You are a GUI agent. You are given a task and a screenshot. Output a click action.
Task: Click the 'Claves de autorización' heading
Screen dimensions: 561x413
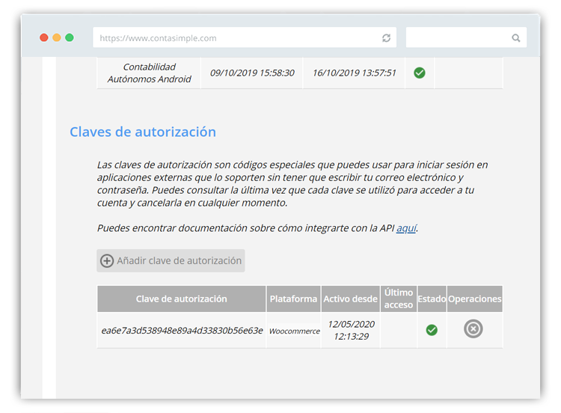point(143,132)
